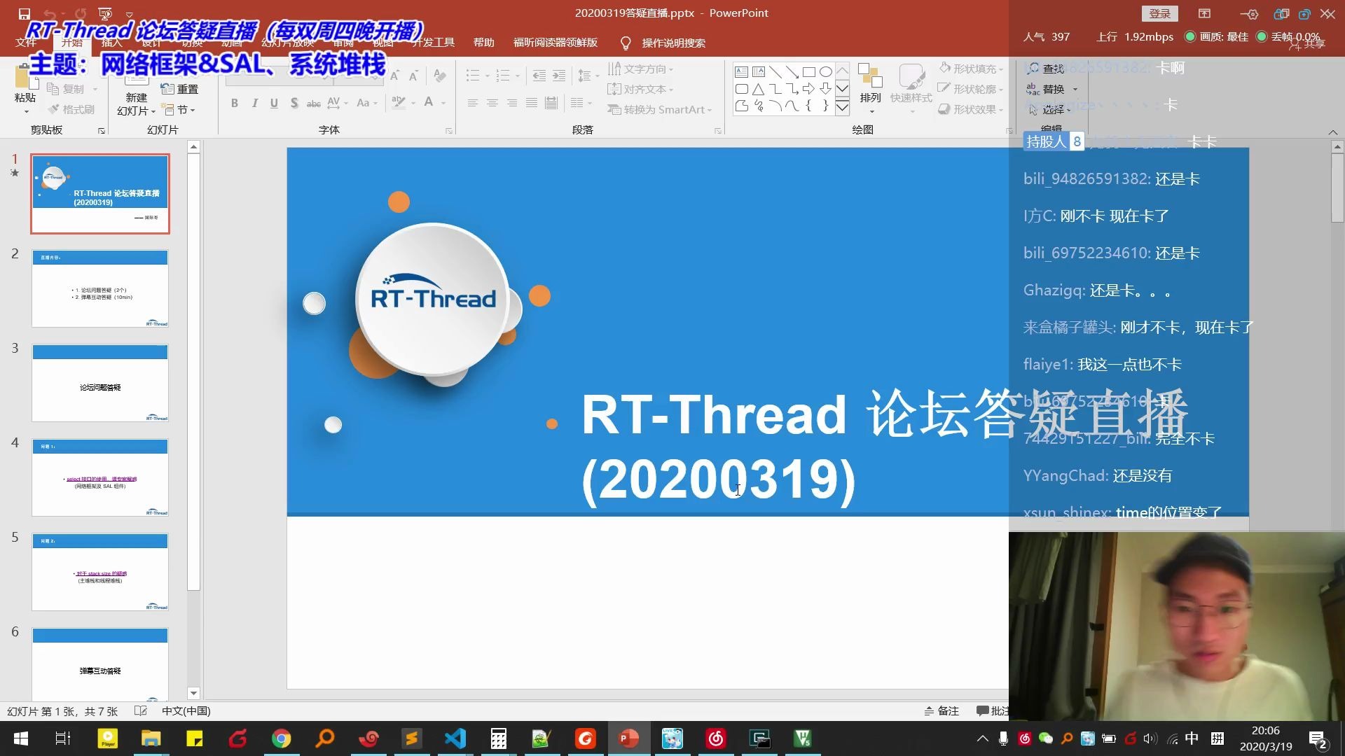Apply Italic formatting from the ribbon
The width and height of the screenshot is (1345, 756).
[254, 103]
